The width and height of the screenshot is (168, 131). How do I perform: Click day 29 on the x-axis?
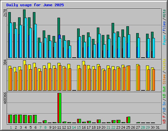pyautogui.click(x=148, y=127)
